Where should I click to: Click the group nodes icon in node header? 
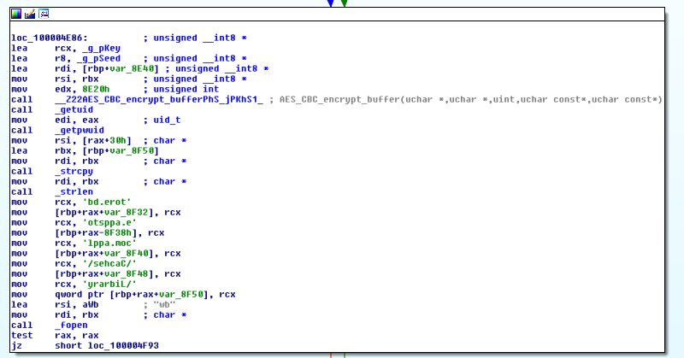(44, 14)
